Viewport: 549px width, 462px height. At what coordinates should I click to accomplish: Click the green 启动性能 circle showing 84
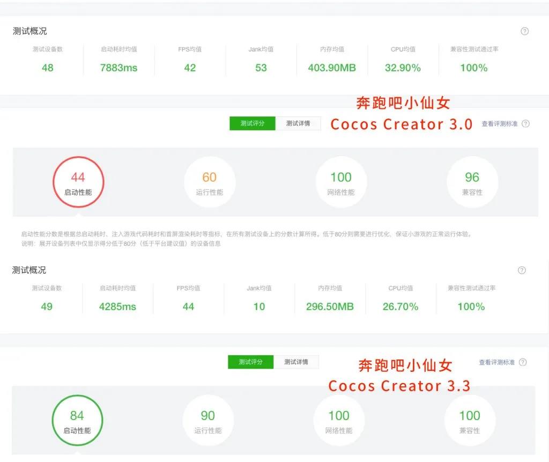[x=77, y=420]
